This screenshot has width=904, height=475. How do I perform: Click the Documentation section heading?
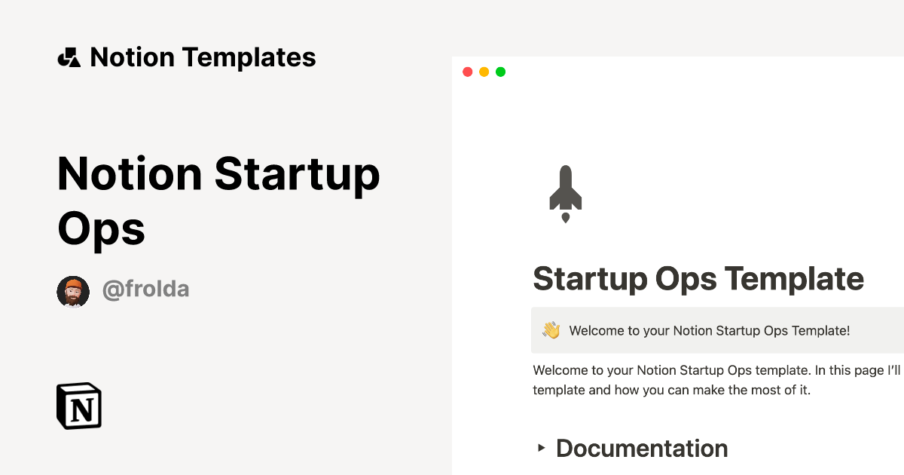[x=642, y=448]
